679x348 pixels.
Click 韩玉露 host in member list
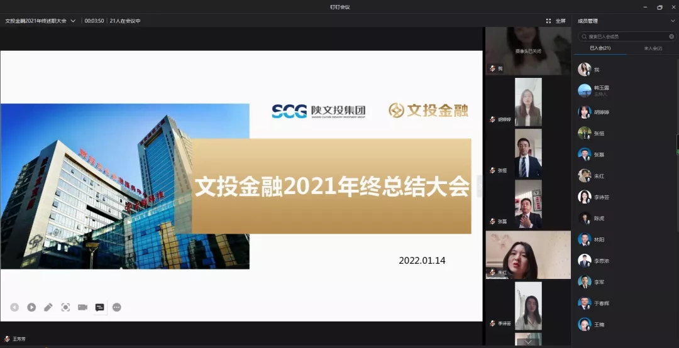coord(601,90)
